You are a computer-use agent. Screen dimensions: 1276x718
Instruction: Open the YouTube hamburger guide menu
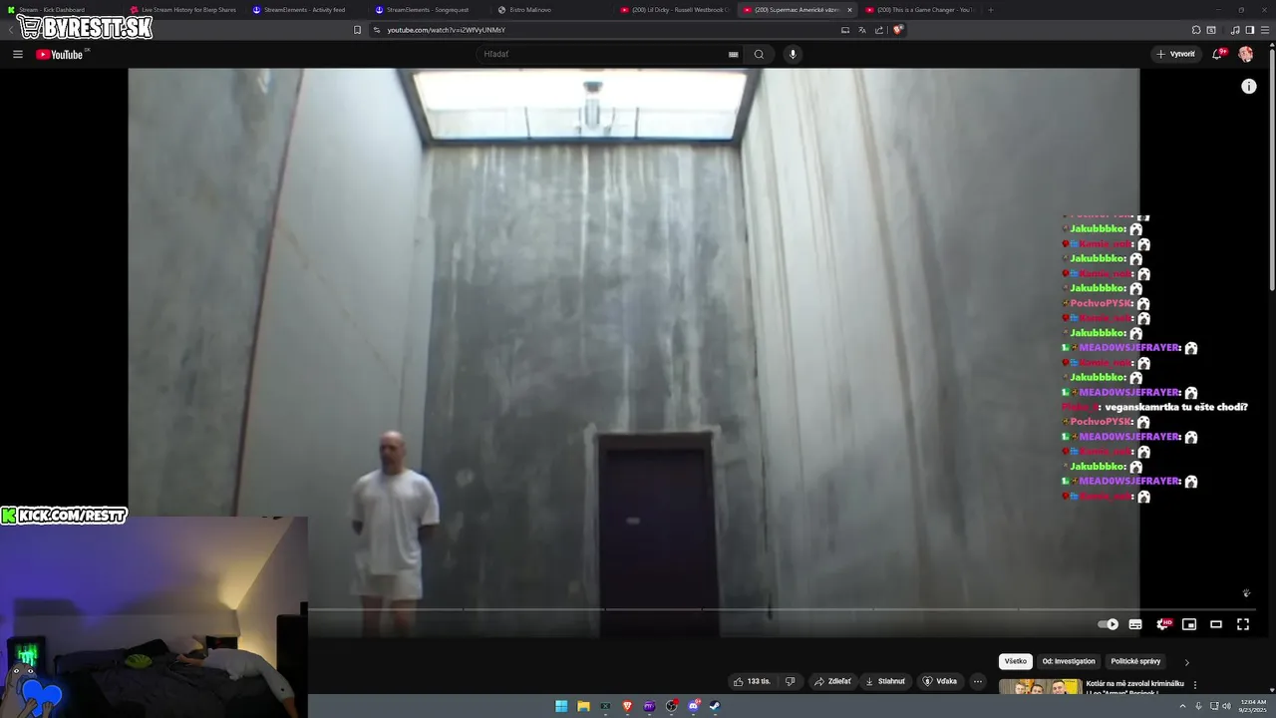[x=18, y=54]
